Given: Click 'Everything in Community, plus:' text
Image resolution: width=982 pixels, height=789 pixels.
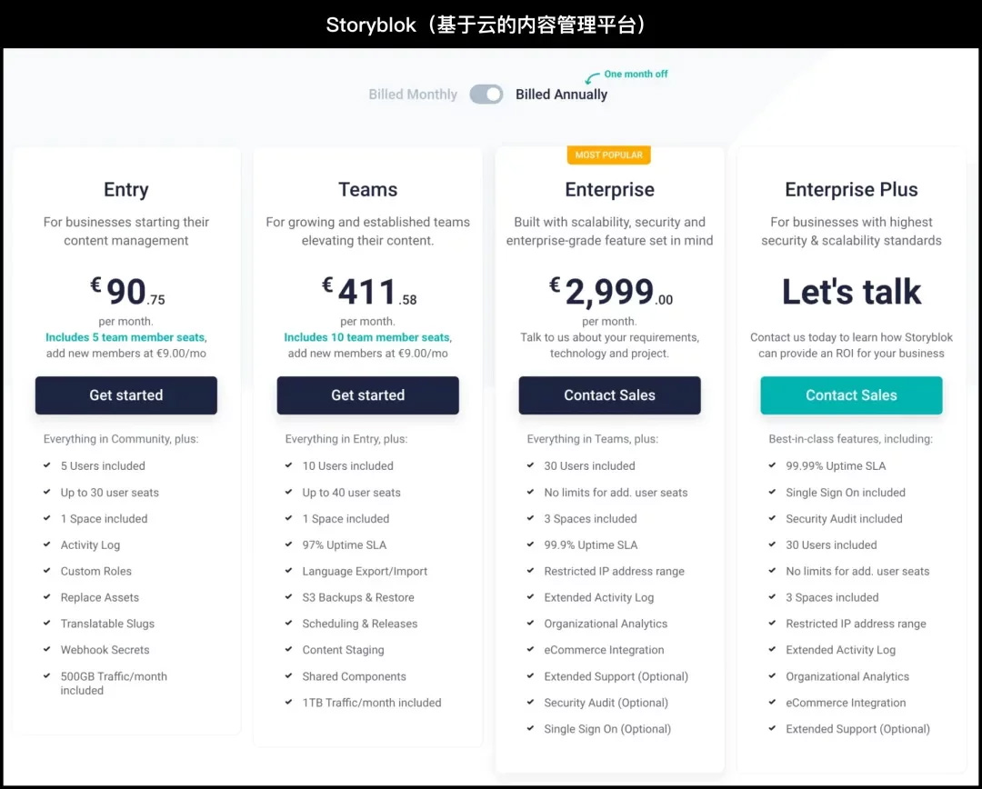Looking at the screenshot, I should [x=121, y=439].
